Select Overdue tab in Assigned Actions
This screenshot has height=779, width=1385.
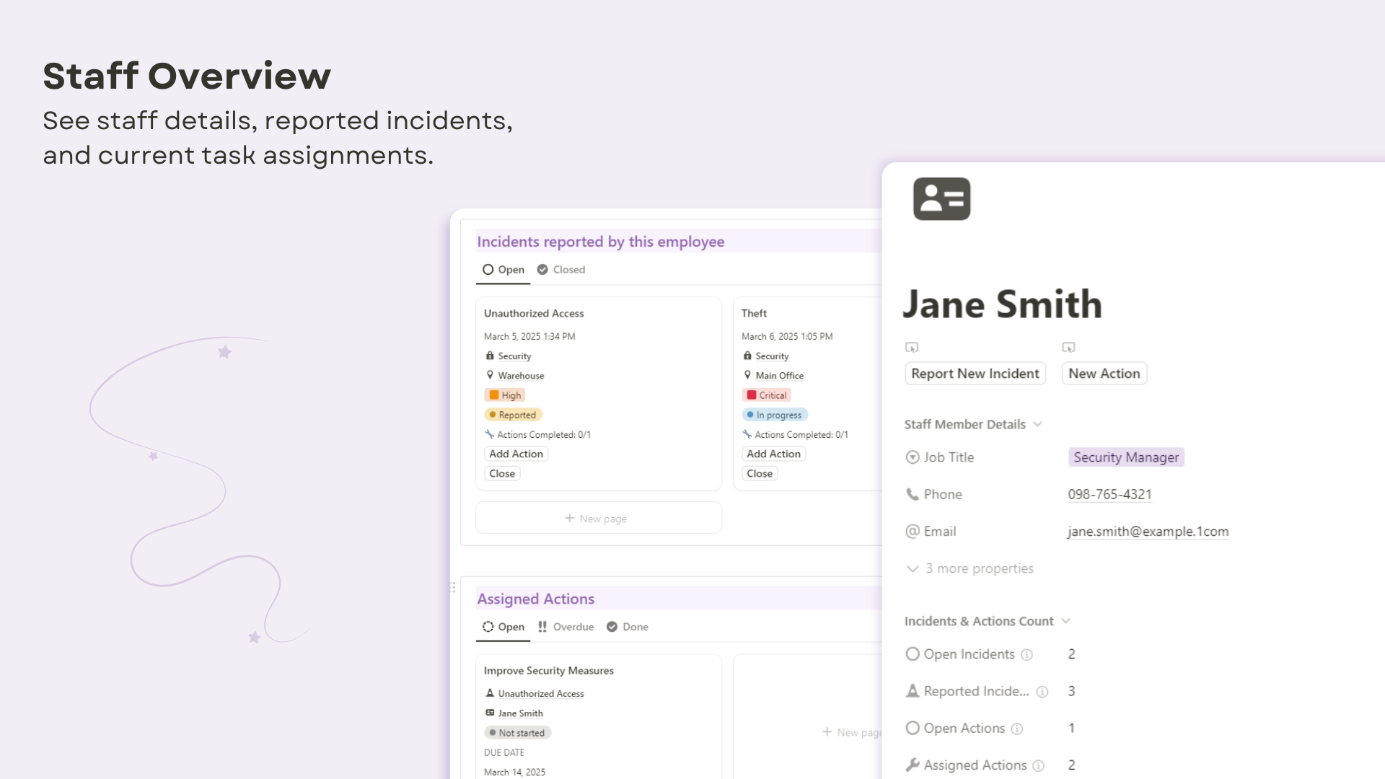566,627
